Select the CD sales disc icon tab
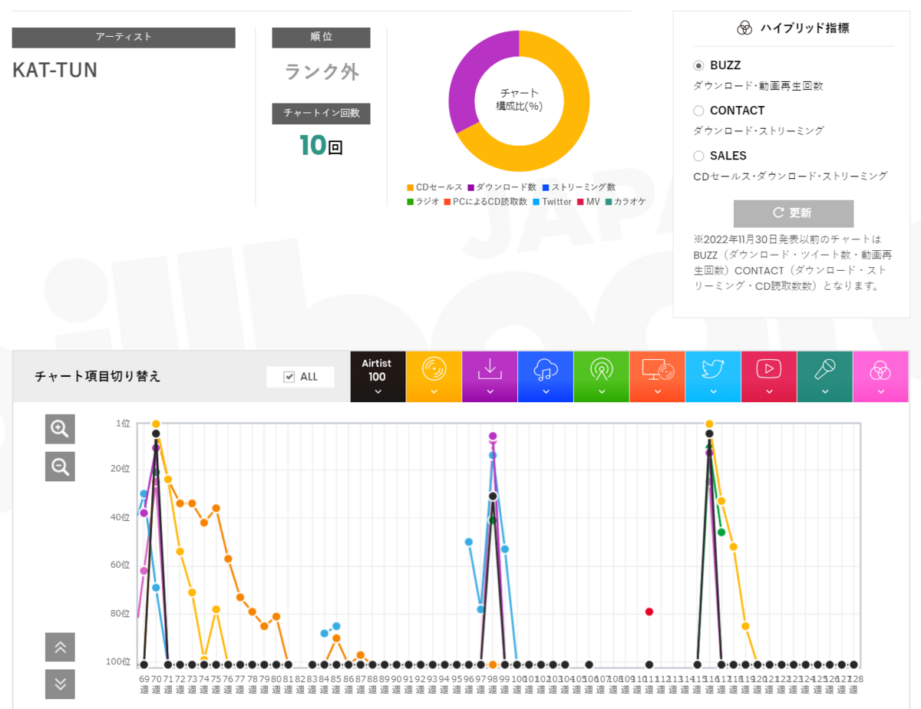 pos(434,377)
